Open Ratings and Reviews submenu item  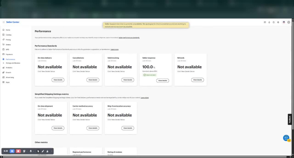(x=13, y=63)
